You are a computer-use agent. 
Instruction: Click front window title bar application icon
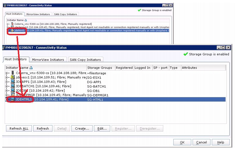click(x=4, y=48)
